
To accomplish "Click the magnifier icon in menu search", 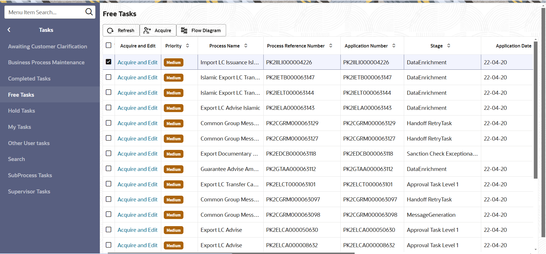I will [x=89, y=12].
